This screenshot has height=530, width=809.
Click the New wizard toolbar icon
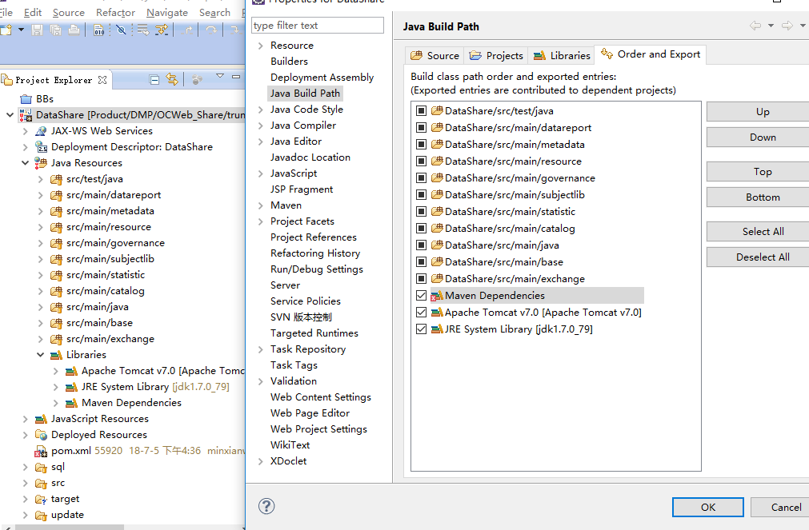pos(6,30)
